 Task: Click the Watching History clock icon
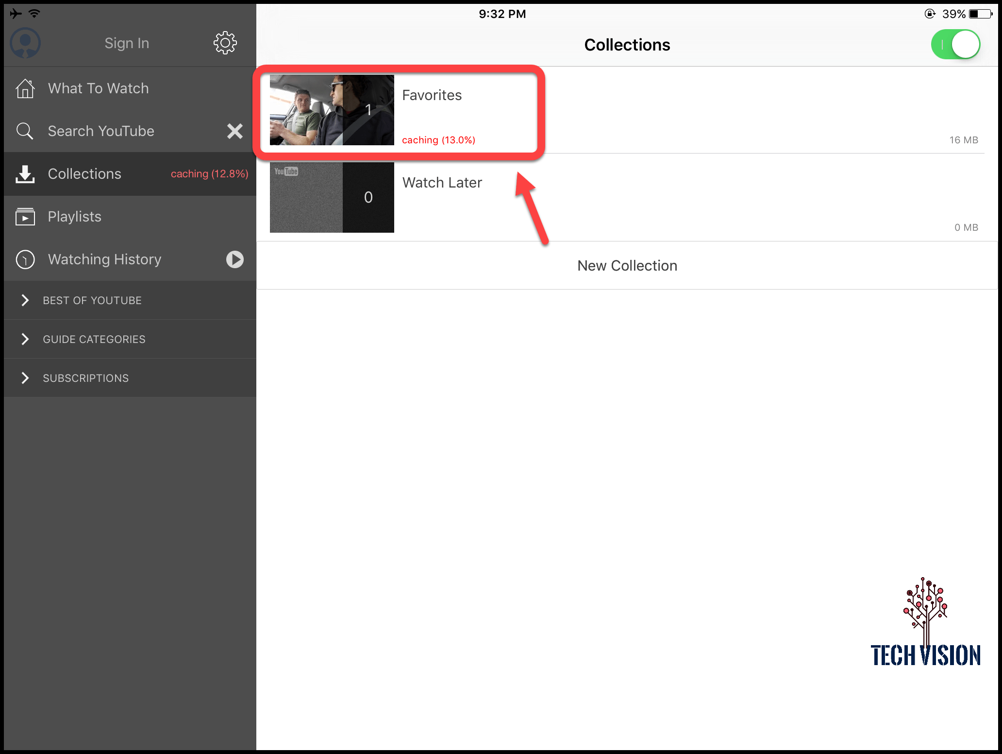tap(25, 259)
